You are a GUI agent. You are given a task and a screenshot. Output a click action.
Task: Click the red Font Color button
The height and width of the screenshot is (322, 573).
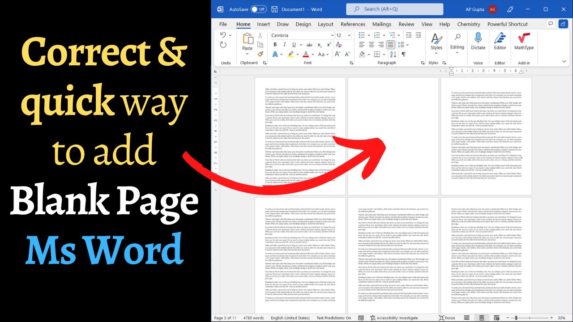[x=306, y=54]
